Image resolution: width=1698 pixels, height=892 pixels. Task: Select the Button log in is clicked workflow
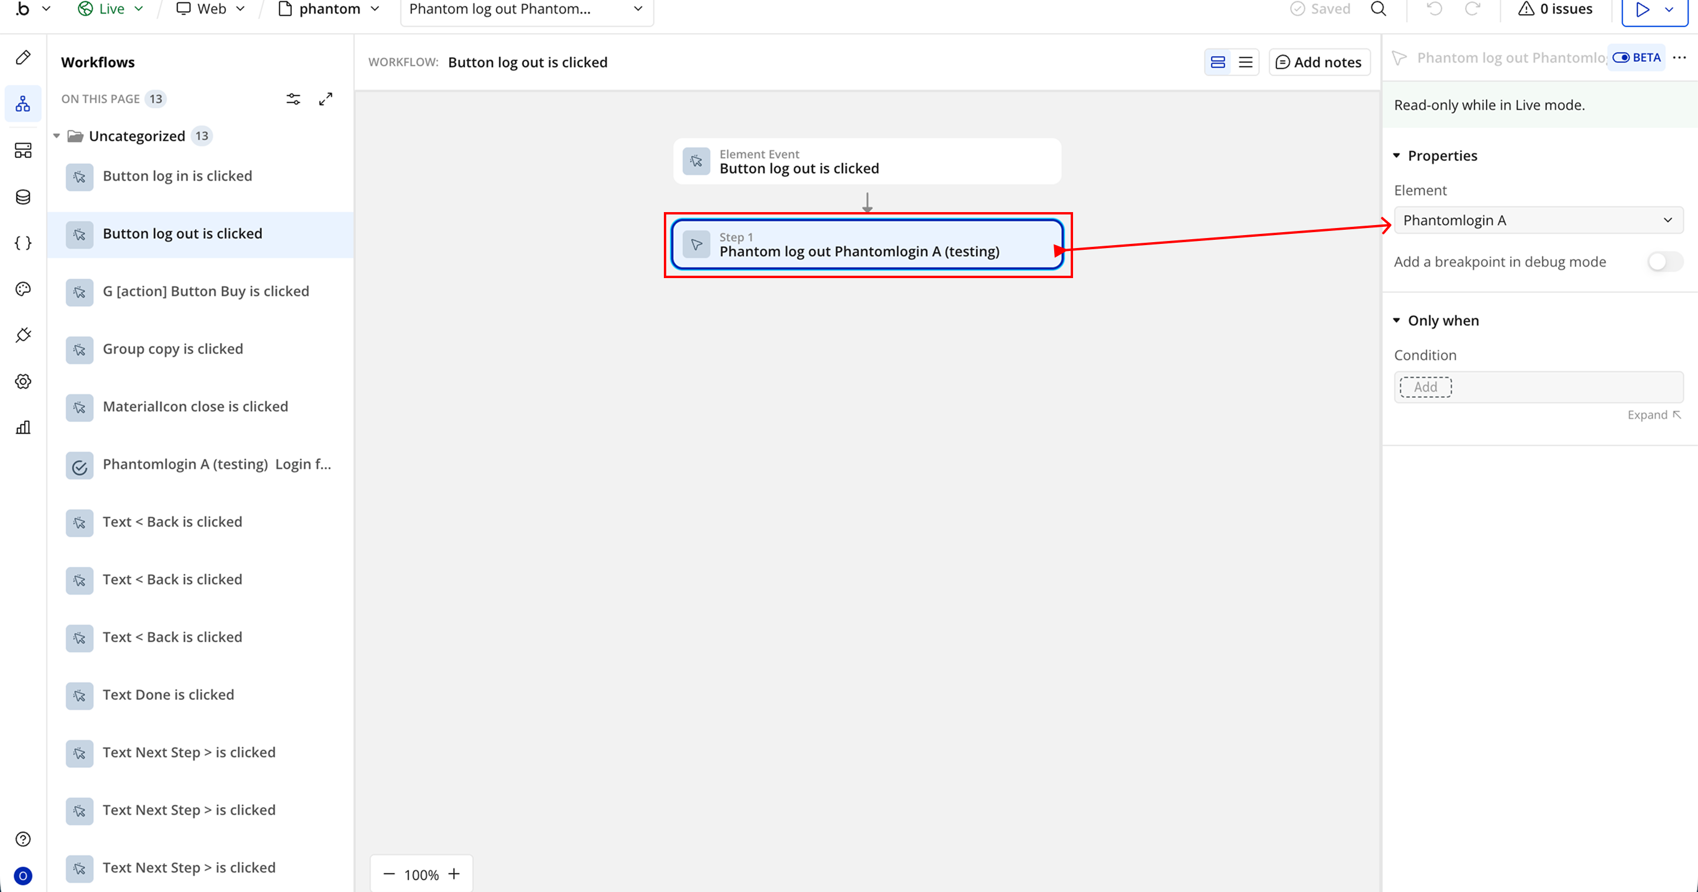[x=177, y=176]
